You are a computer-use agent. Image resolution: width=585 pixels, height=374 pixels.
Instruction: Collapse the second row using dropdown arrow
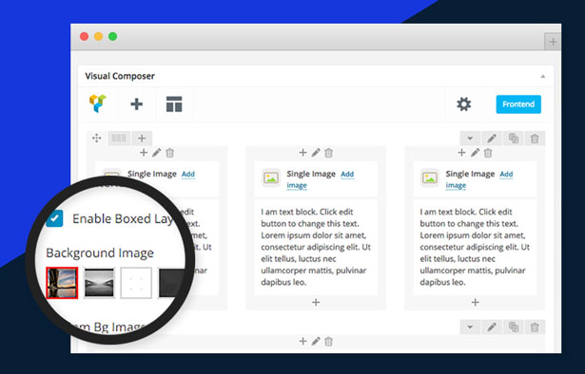470,327
